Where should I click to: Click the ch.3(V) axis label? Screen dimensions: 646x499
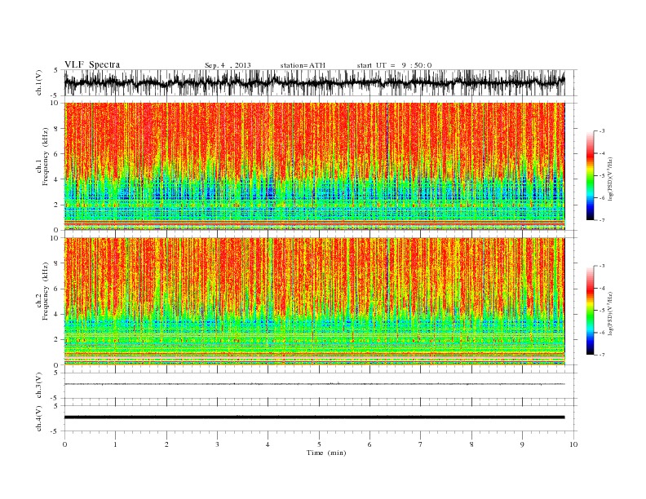point(39,386)
